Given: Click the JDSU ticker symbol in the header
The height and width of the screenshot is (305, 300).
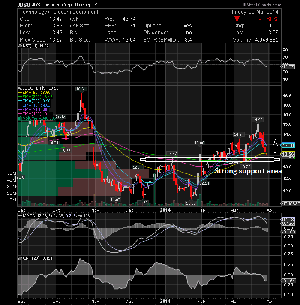Looking at the screenshot, I should click(x=24, y=5).
